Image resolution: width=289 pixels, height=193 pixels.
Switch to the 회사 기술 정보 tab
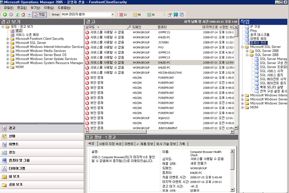point(166,144)
